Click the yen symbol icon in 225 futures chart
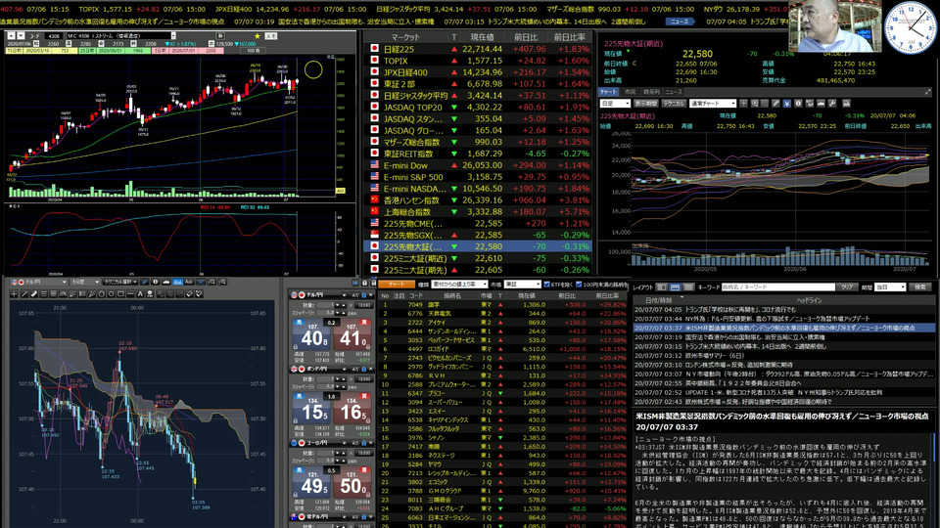Viewport: 940px width, 528px height. (x=786, y=104)
